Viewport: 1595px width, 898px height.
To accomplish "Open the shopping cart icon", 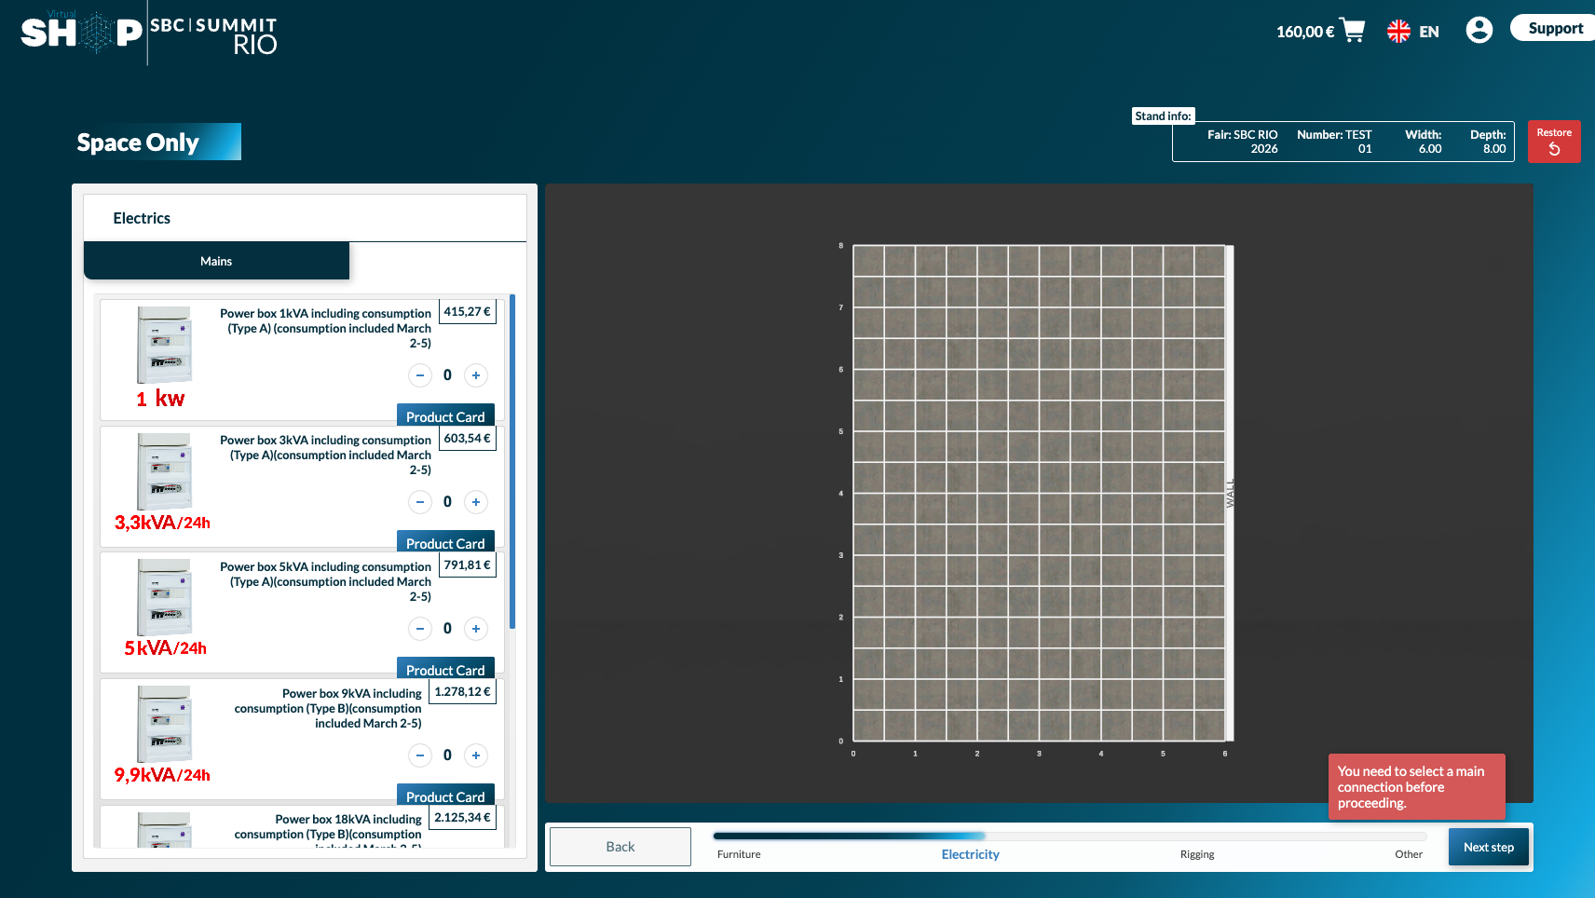I will (x=1352, y=31).
